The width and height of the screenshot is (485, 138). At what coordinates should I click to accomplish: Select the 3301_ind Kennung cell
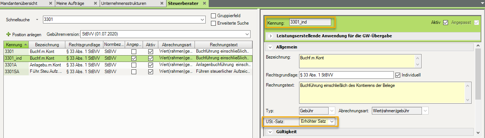pos(16,58)
